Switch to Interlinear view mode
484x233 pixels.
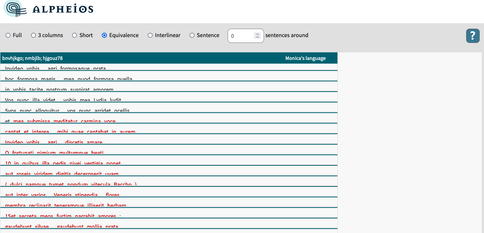click(150, 35)
